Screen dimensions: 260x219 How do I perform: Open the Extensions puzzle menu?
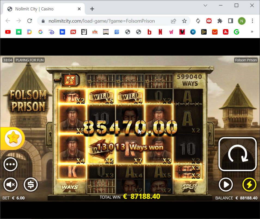(x=220, y=21)
